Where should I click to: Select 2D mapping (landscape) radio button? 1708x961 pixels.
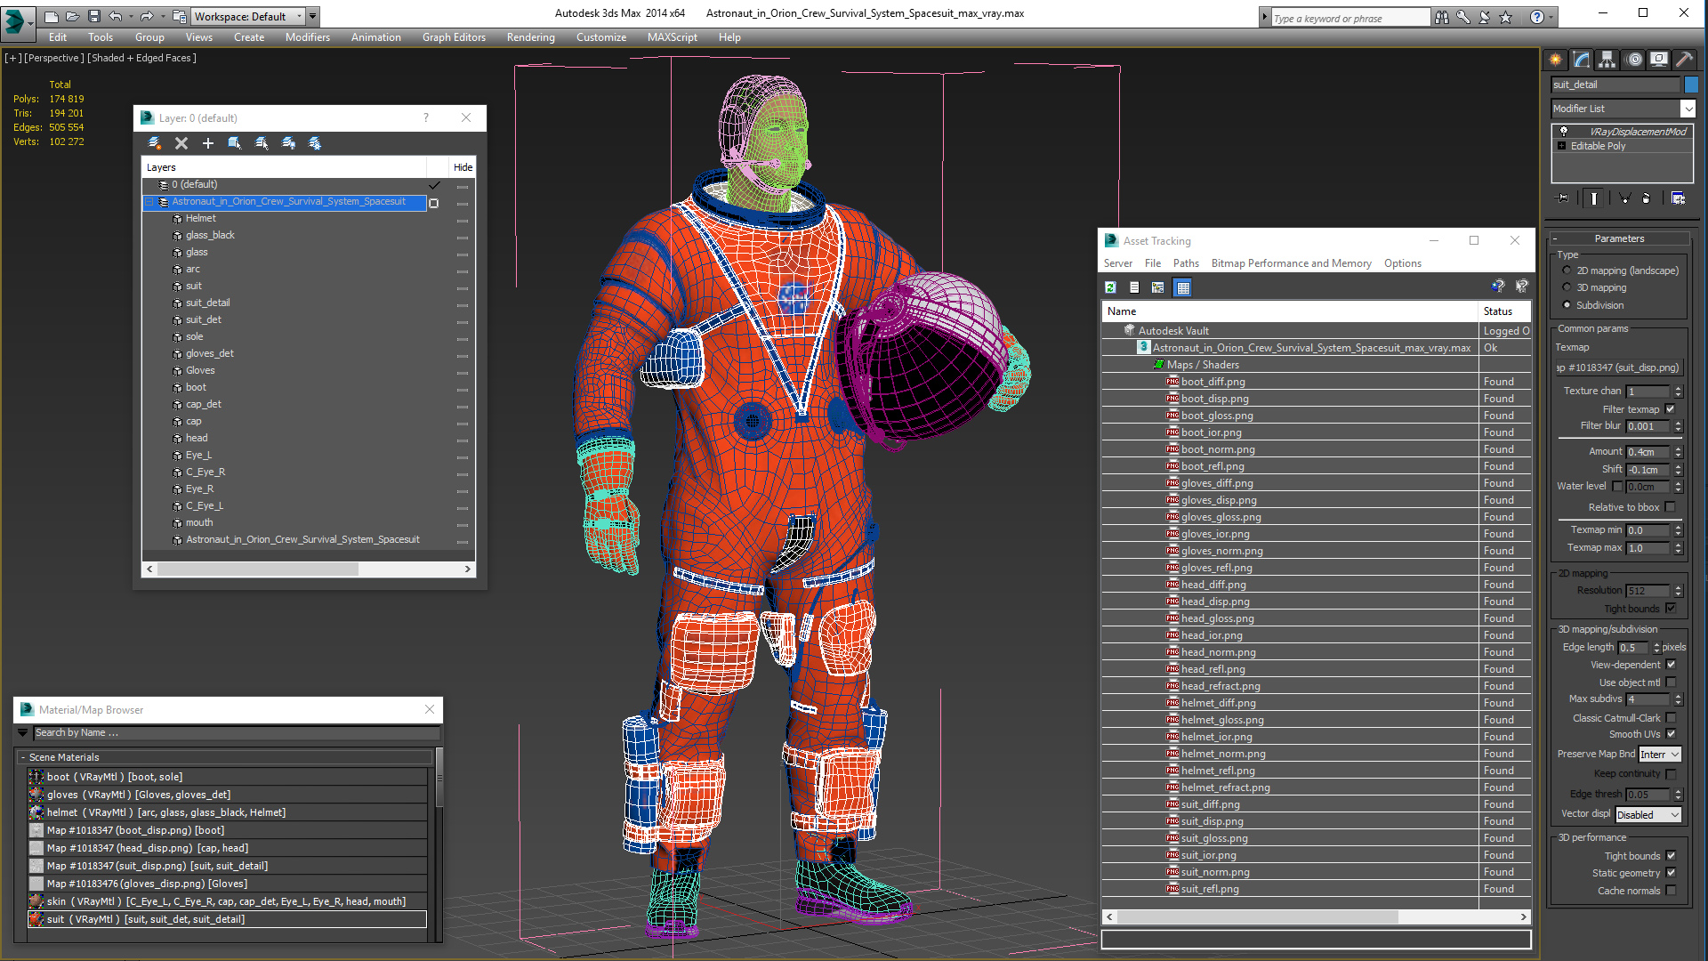click(1567, 271)
